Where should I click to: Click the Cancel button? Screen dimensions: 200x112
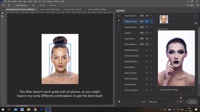tap(192, 102)
